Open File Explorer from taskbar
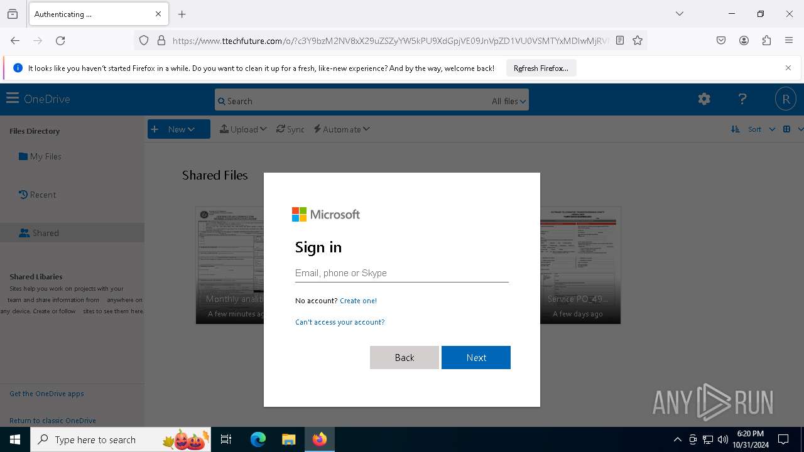 pyautogui.click(x=288, y=439)
